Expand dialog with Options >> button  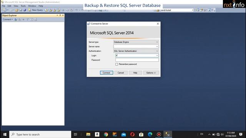click(x=151, y=73)
